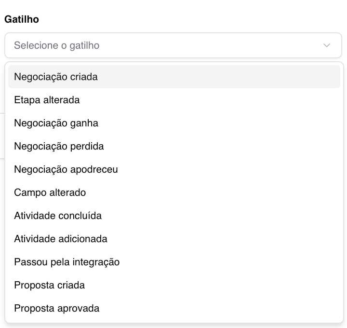Choose the 'Proposta criada' option
Screen dimensions: 347x328
[x=49, y=285]
